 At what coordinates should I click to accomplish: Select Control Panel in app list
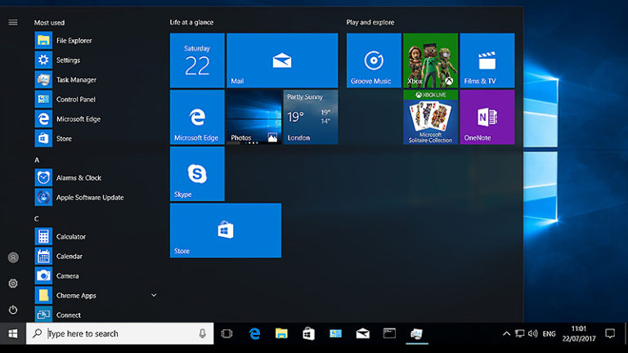[x=76, y=100]
